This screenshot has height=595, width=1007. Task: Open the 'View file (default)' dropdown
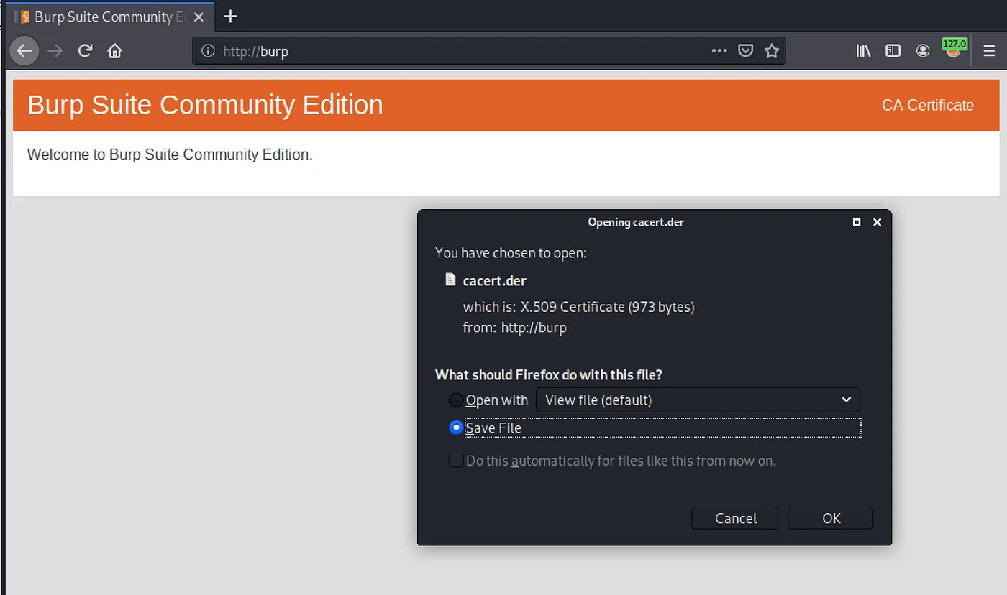698,400
